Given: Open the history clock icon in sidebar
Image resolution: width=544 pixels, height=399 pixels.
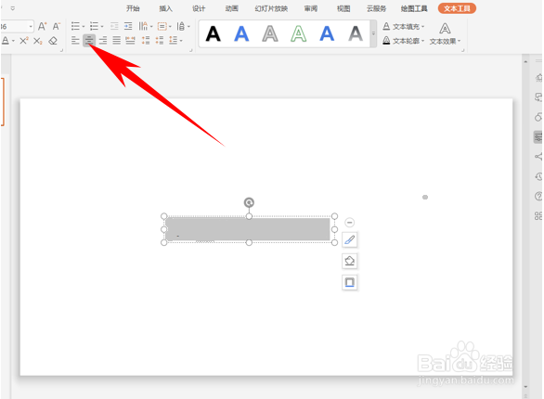Looking at the screenshot, I should [x=538, y=177].
